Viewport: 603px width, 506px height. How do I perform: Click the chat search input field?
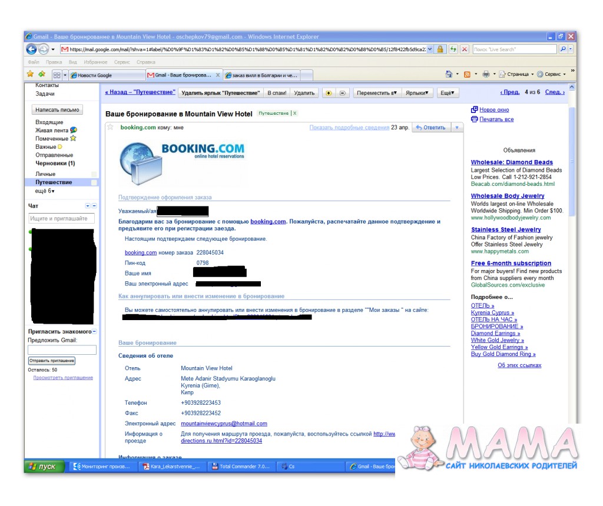point(61,218)
